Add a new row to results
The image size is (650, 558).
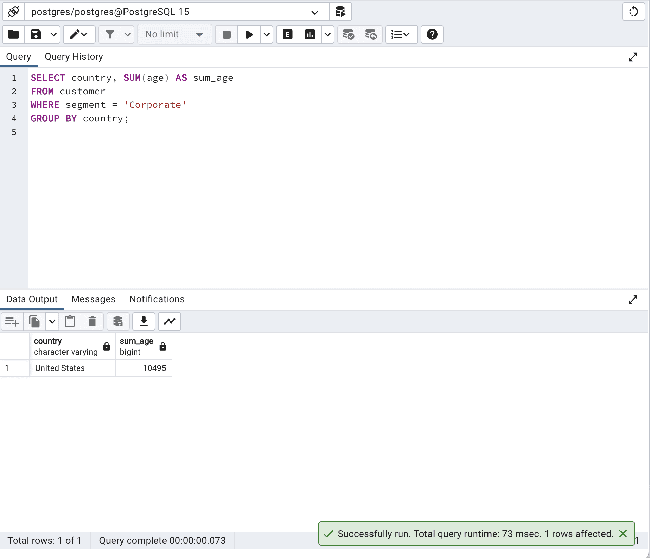coord(12,321)
